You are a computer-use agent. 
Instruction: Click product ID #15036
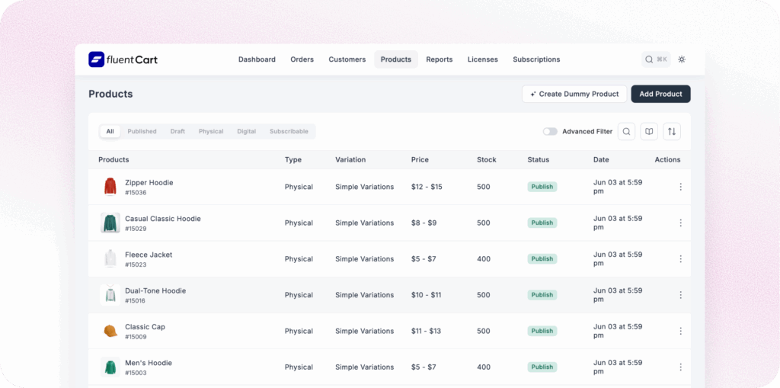tap(136, 192)
